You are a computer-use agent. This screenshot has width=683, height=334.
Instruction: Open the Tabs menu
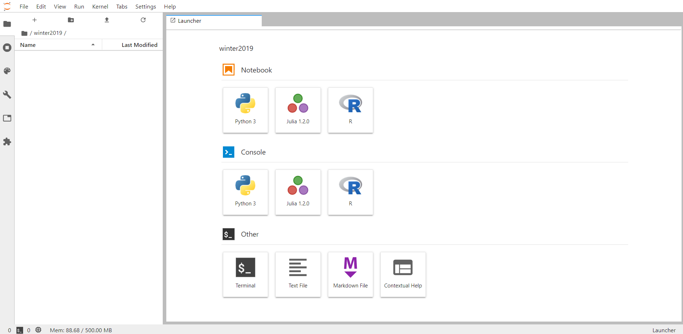point(122,6)
